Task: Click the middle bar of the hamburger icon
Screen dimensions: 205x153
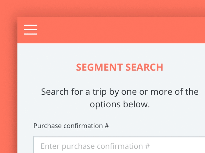Action: (x=30, y=30)
